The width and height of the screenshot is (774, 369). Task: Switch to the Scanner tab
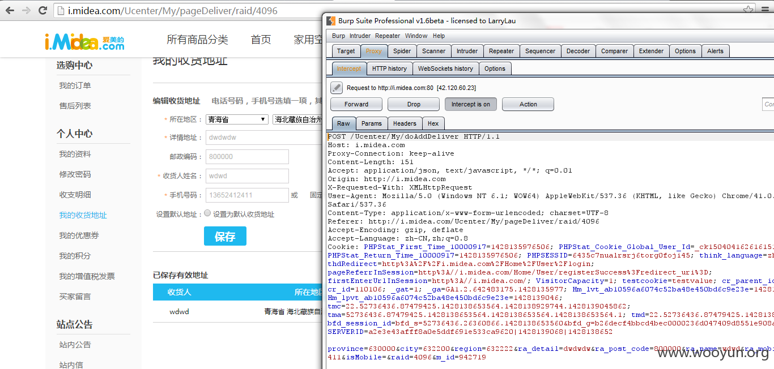[433, 51]
